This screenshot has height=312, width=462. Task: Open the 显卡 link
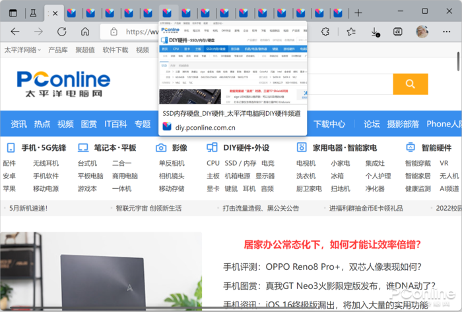click(x=213, y=188)
